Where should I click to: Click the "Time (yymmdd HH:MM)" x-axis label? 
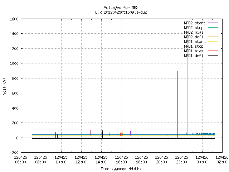pyautogui.click(x=121, y=169)
